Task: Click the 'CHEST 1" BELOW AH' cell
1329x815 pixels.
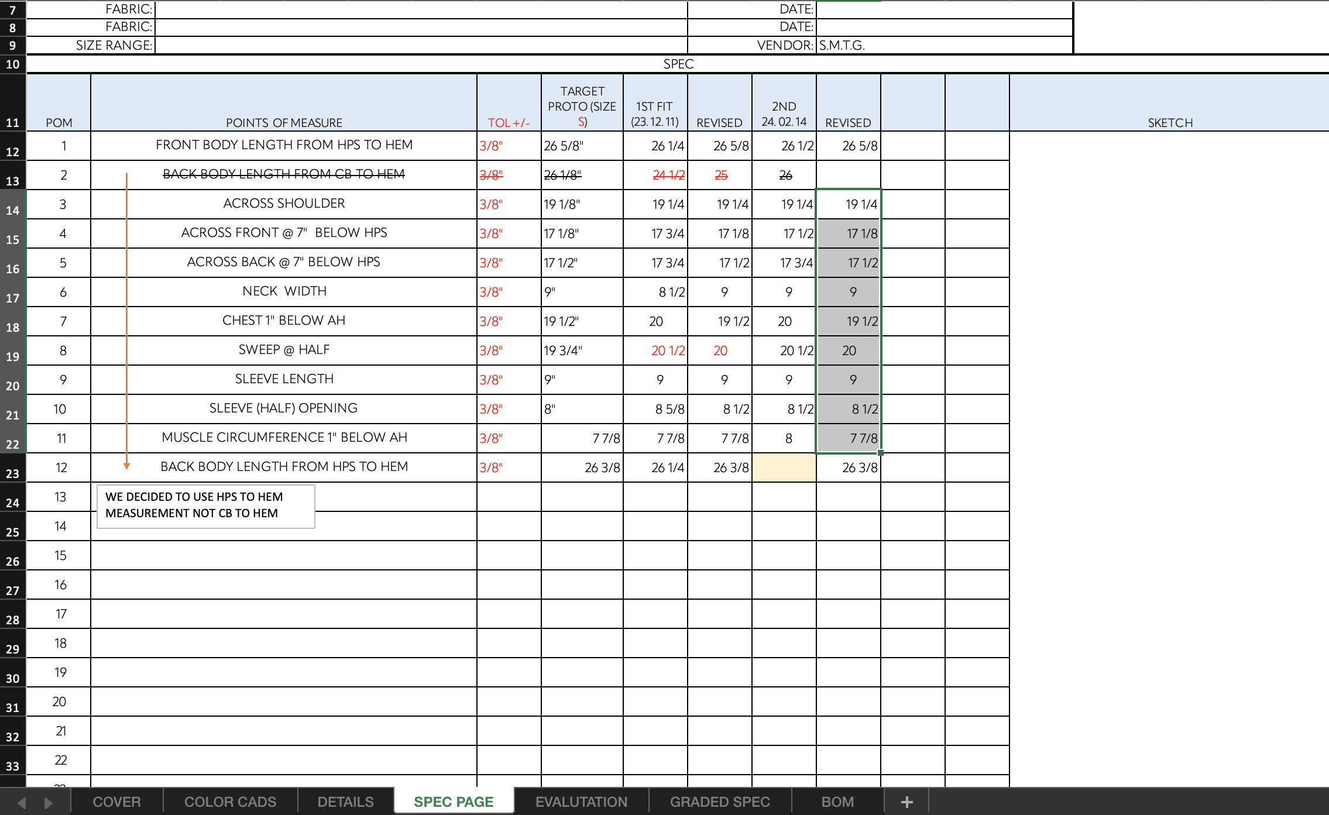Action: tap(284, 321)
